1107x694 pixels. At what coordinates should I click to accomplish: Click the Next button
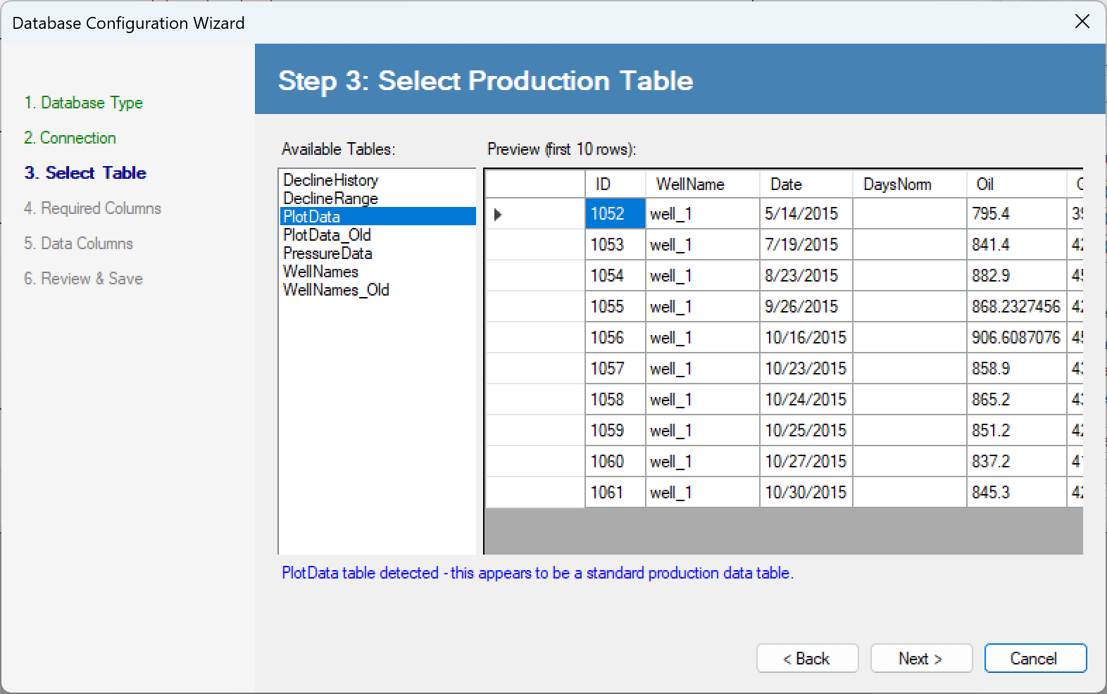click(921, 658)
